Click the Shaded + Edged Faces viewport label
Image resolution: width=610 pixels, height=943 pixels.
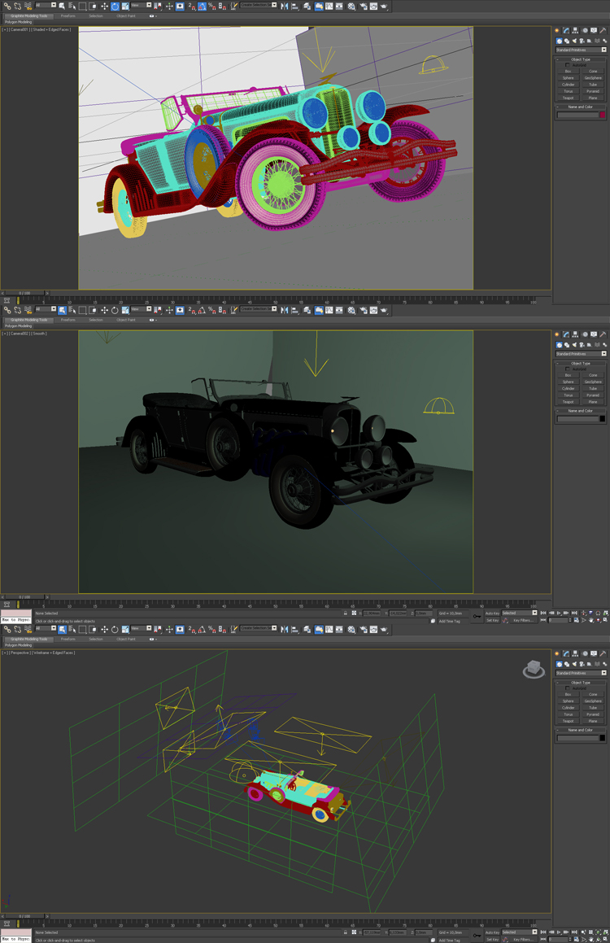pyautogui.click(x=50, y=29)
